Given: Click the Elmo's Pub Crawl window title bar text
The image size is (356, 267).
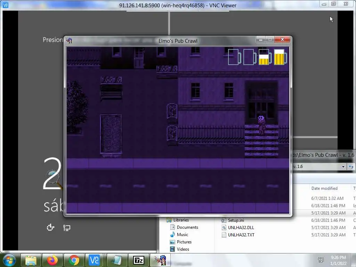Looking at the screenshot, I should pos(178,41).
